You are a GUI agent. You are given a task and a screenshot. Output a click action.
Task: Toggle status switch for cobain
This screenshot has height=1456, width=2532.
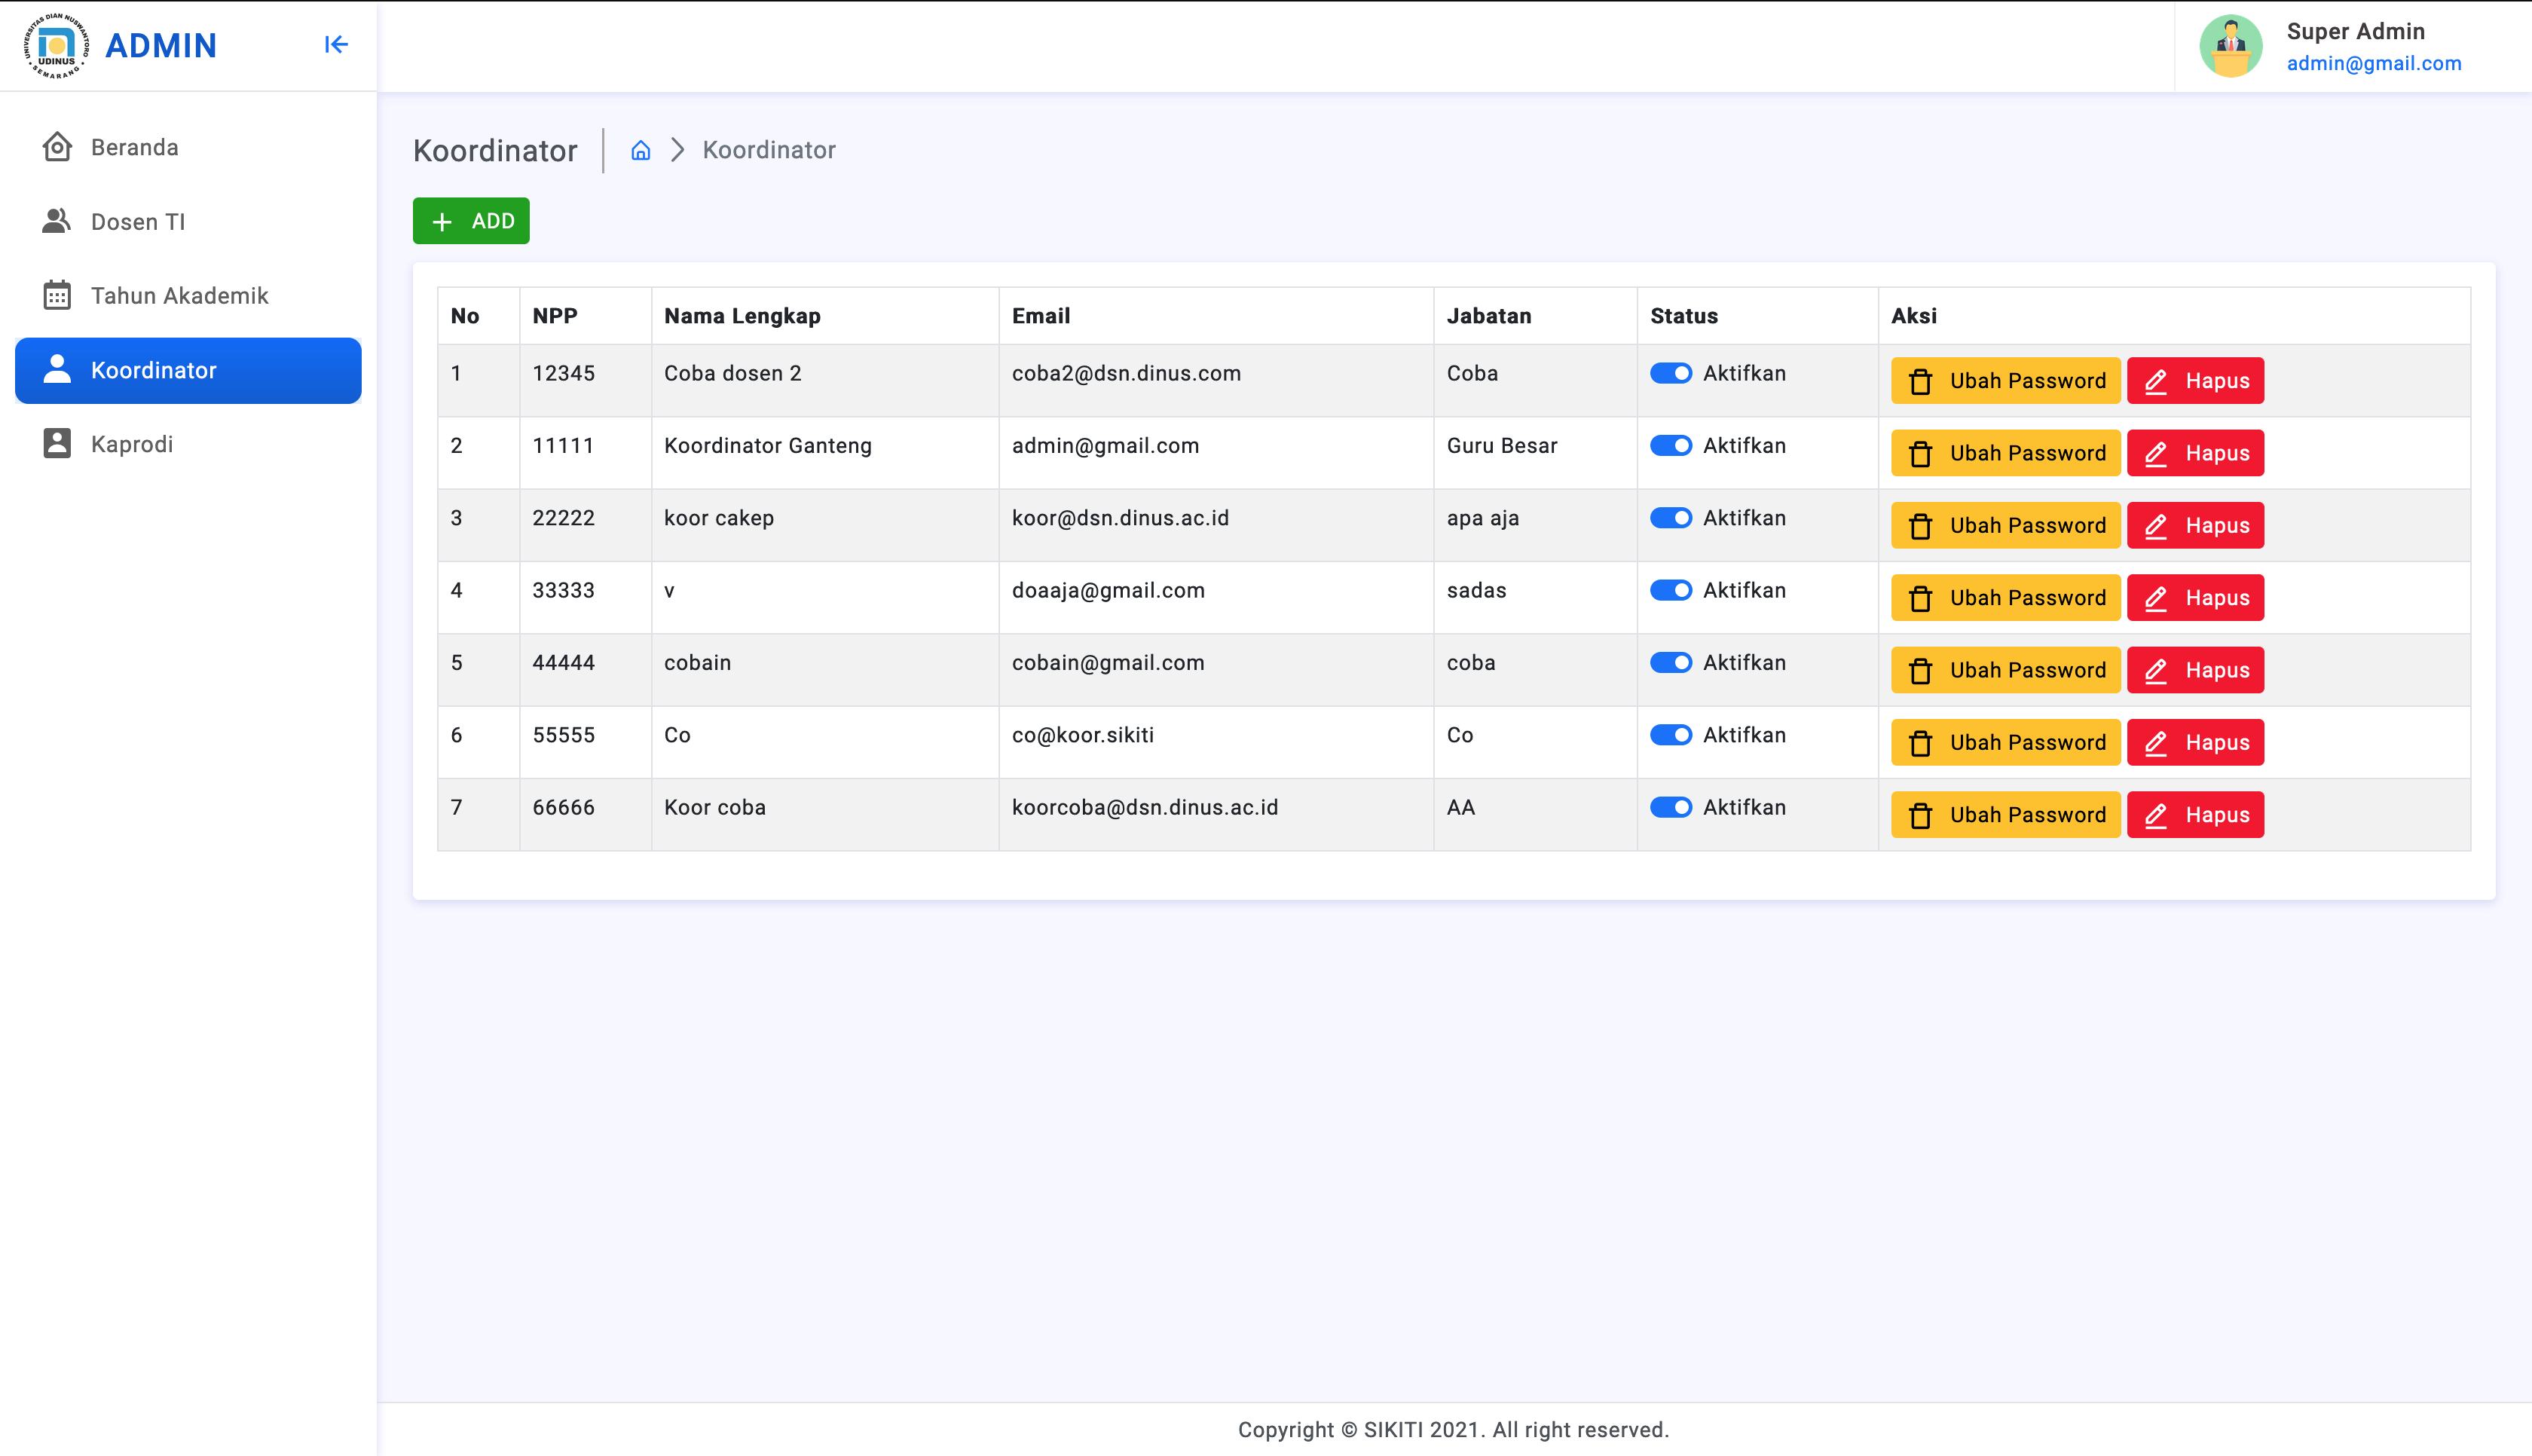(x=1671, y=662)
